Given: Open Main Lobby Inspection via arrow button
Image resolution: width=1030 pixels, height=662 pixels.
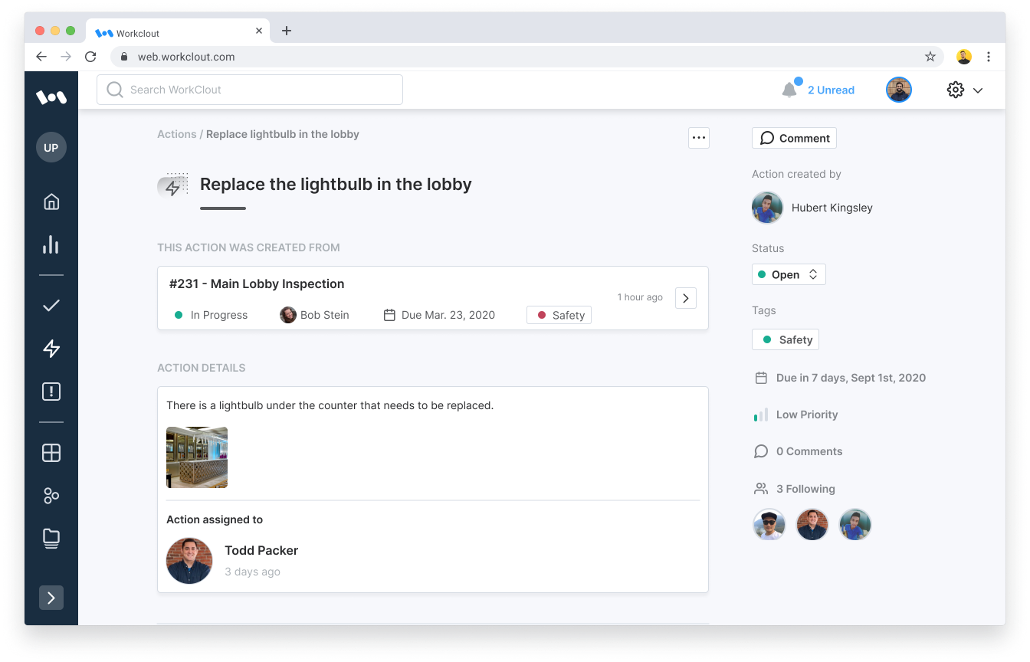Looking at the screenshot, I should (x=685, y=298).
